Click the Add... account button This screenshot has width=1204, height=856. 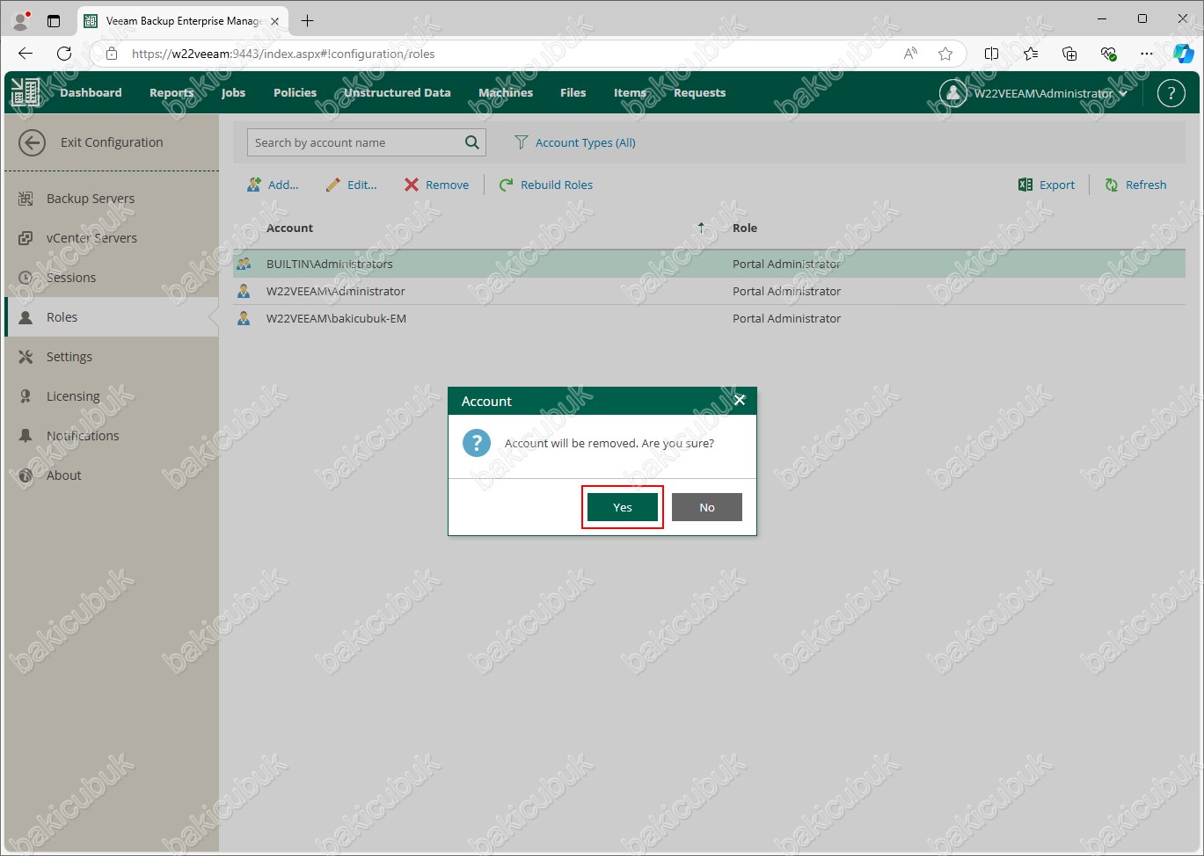coord(273,185)
